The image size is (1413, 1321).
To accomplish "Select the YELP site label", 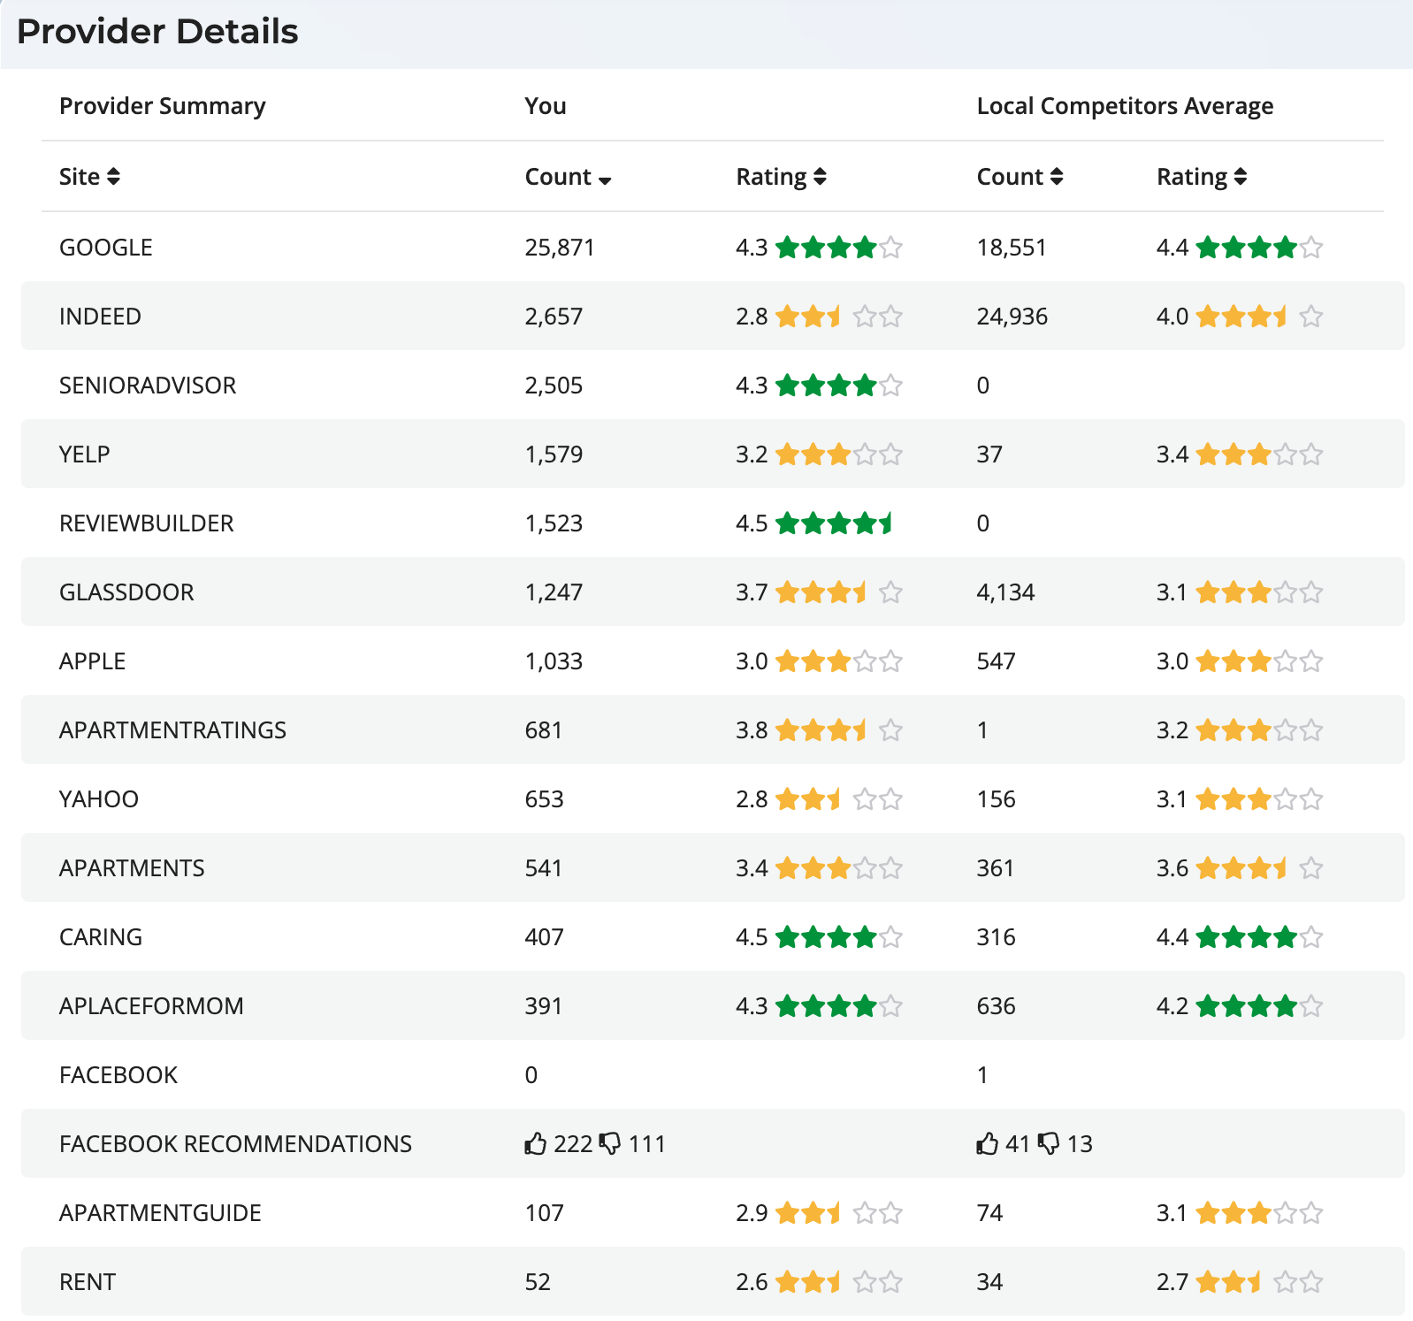I will point(85,454).
